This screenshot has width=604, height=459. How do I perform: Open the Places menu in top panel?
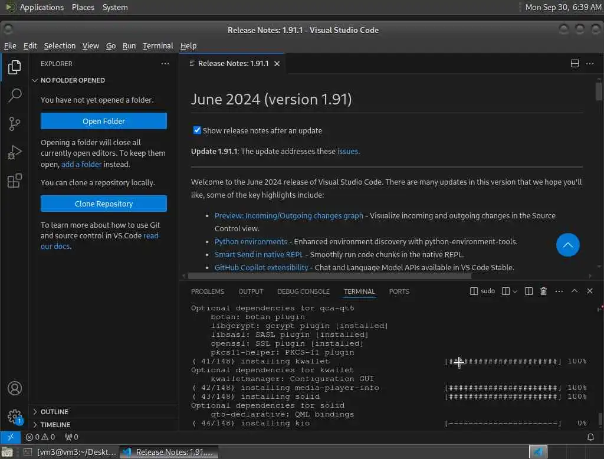pyautogui.click(x=83, y=7)
